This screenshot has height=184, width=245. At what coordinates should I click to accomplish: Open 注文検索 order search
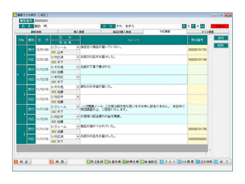click(x=204, y=162)
